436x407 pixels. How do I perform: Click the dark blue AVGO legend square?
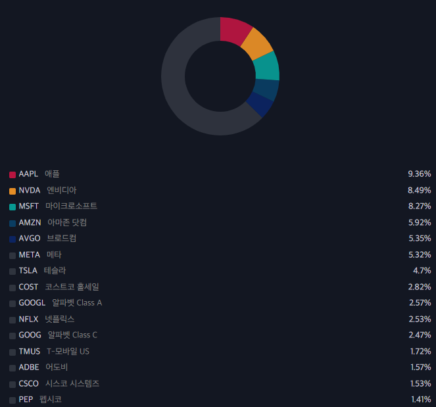12,239
